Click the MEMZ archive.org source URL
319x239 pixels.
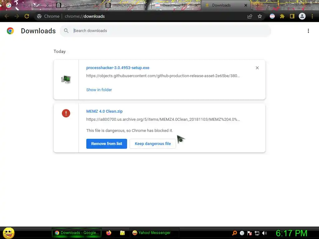163,119
